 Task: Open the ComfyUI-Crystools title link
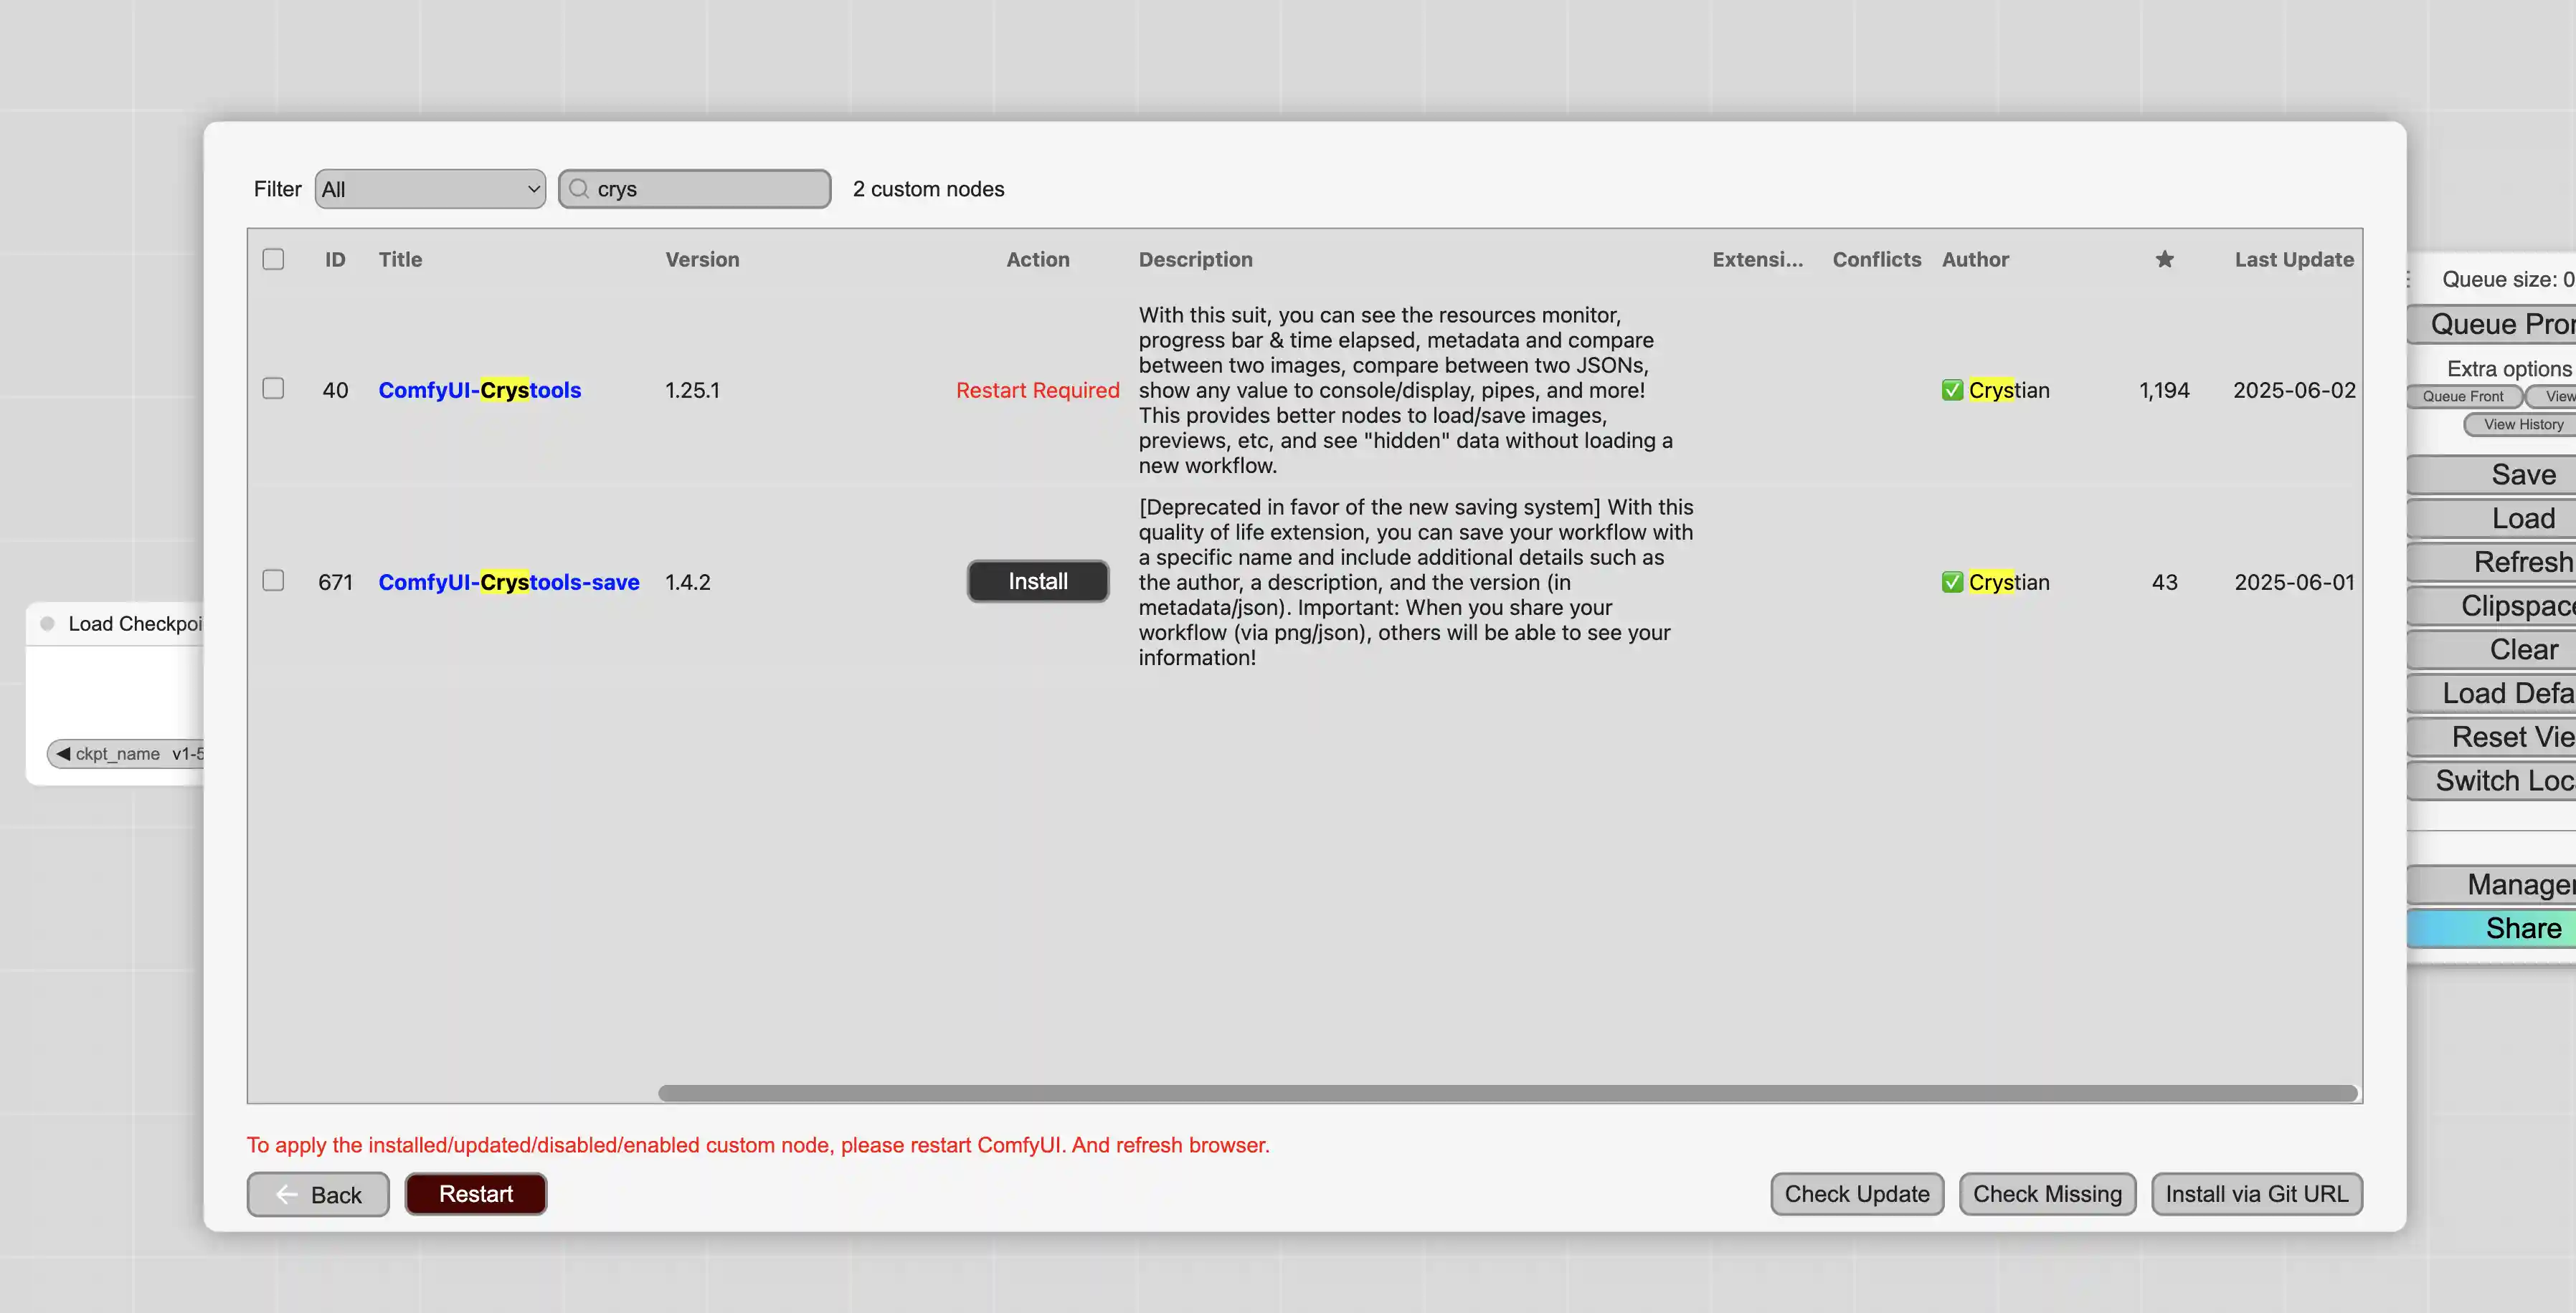[x=479, y=390]
